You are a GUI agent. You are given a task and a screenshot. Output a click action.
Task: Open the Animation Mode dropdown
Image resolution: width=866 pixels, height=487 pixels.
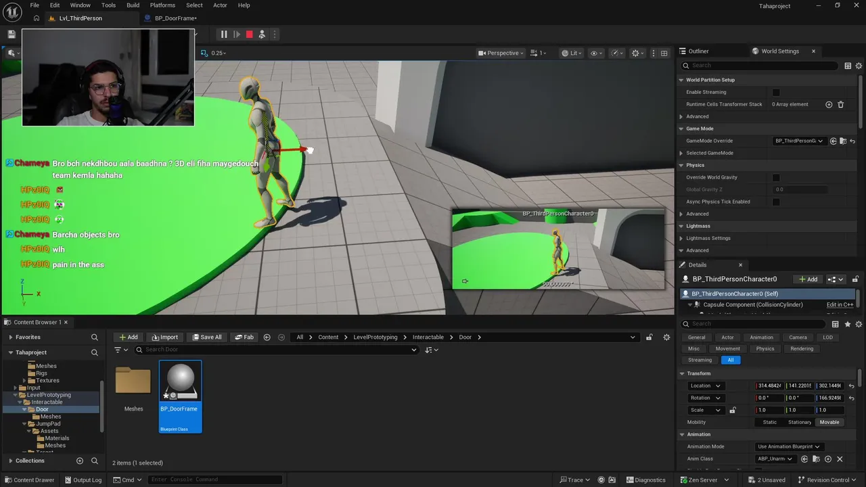(x=788, y=446)
